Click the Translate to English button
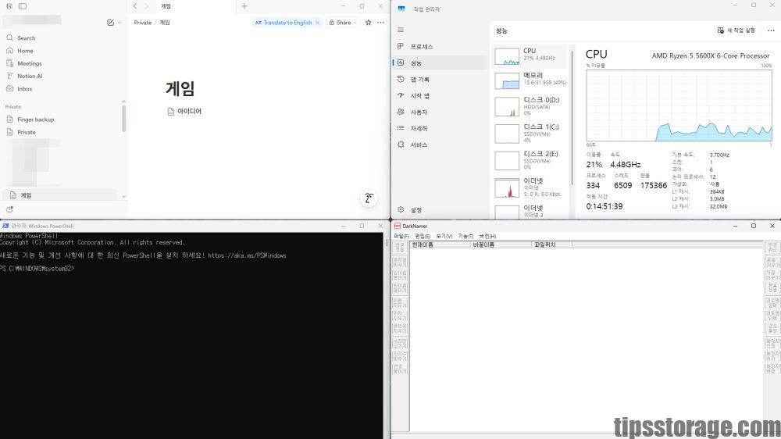Viewport: 781px width, 439px height. coord(283,23)
